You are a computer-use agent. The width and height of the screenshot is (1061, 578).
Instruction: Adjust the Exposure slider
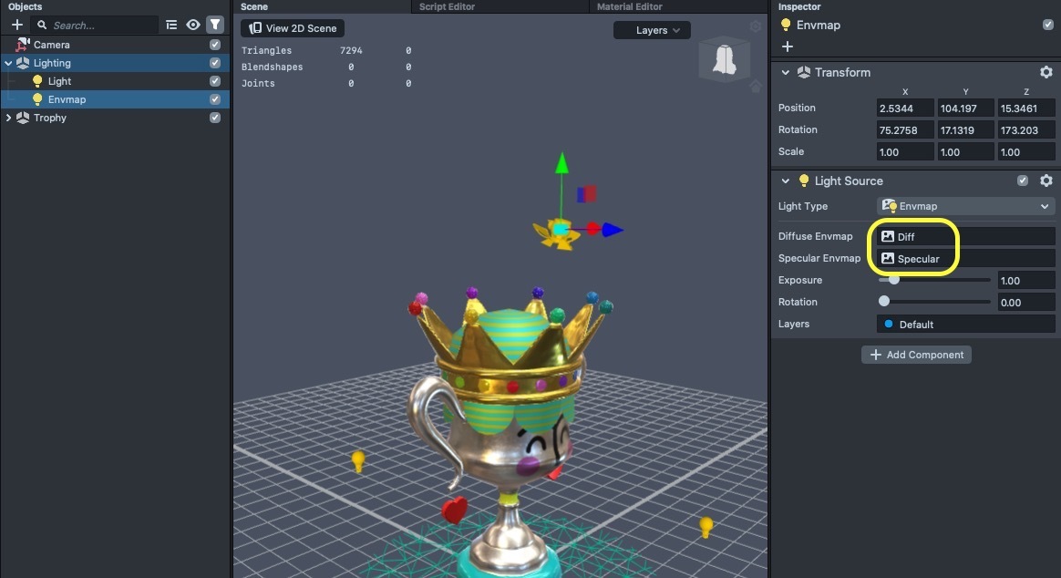[x=934, y=280]
